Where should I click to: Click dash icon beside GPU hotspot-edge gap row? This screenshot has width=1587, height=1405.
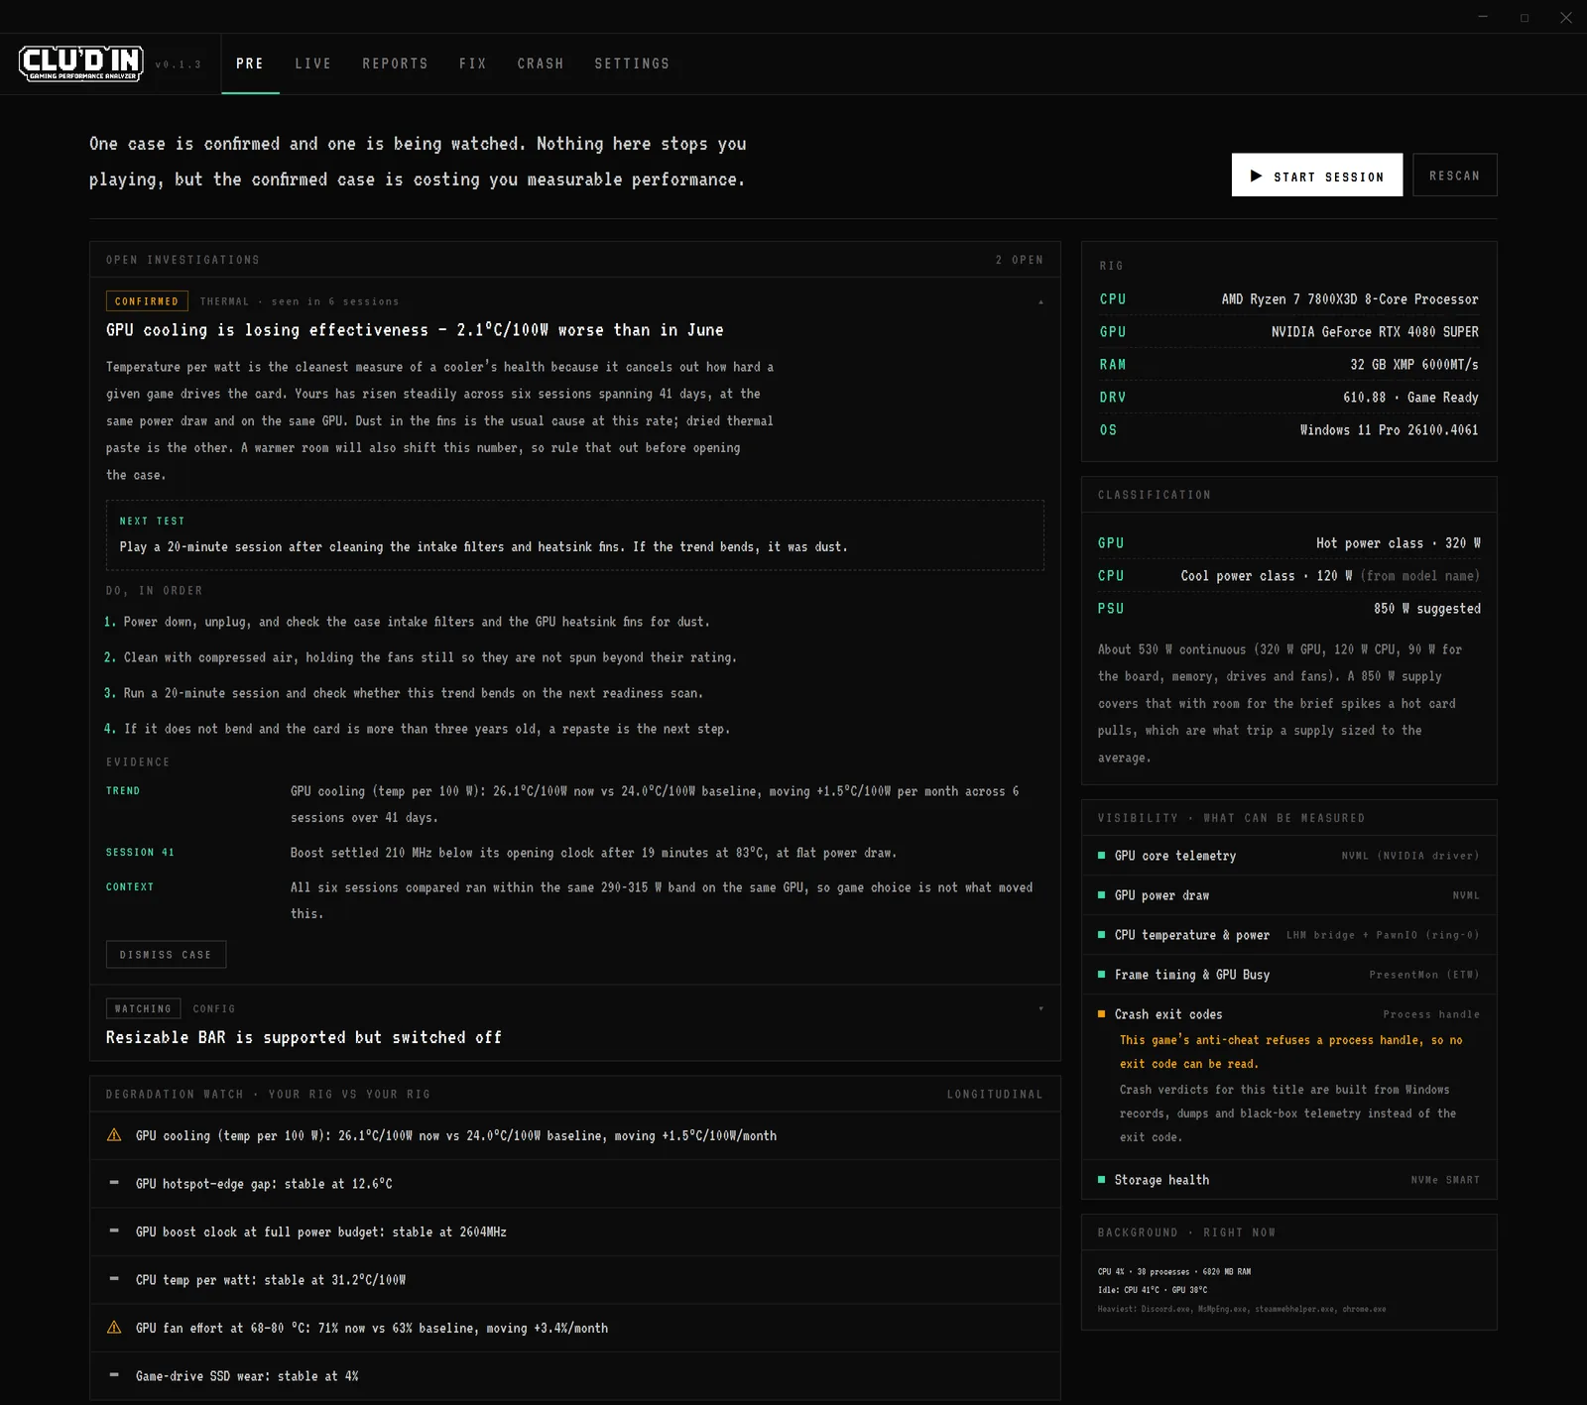click(x=114, y=1183)
